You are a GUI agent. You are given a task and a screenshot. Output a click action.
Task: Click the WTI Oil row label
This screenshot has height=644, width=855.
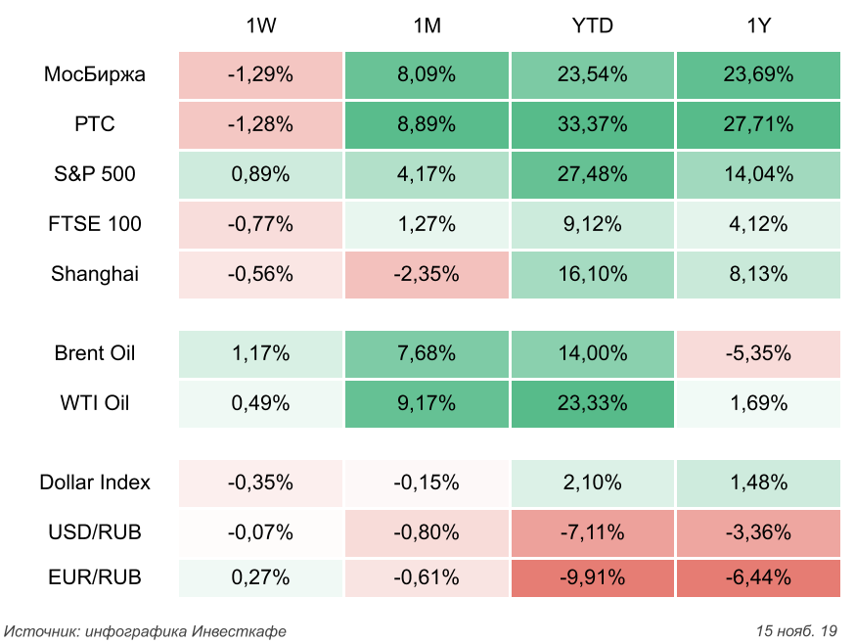coord(95,403)
